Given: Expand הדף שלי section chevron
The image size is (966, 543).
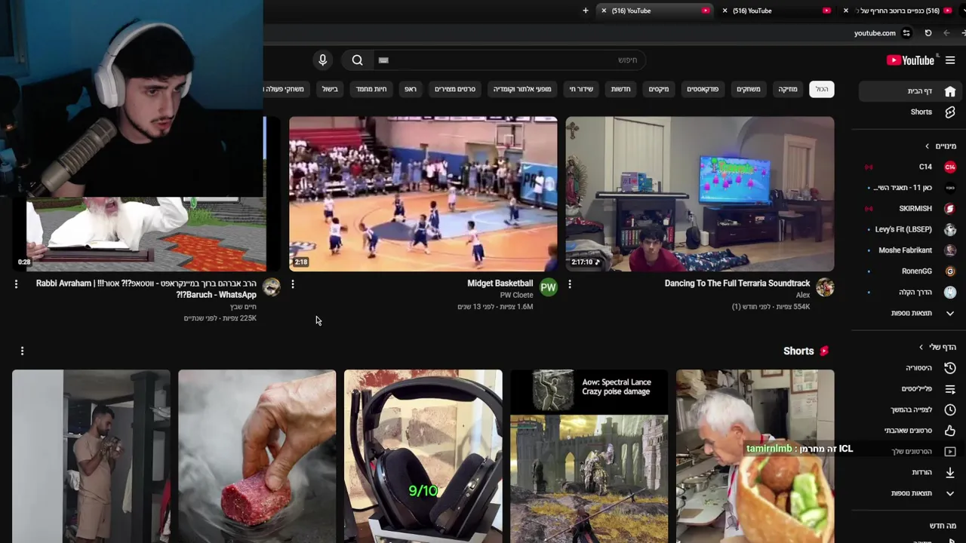Looking at the screenshot, I should coord(921,348).
